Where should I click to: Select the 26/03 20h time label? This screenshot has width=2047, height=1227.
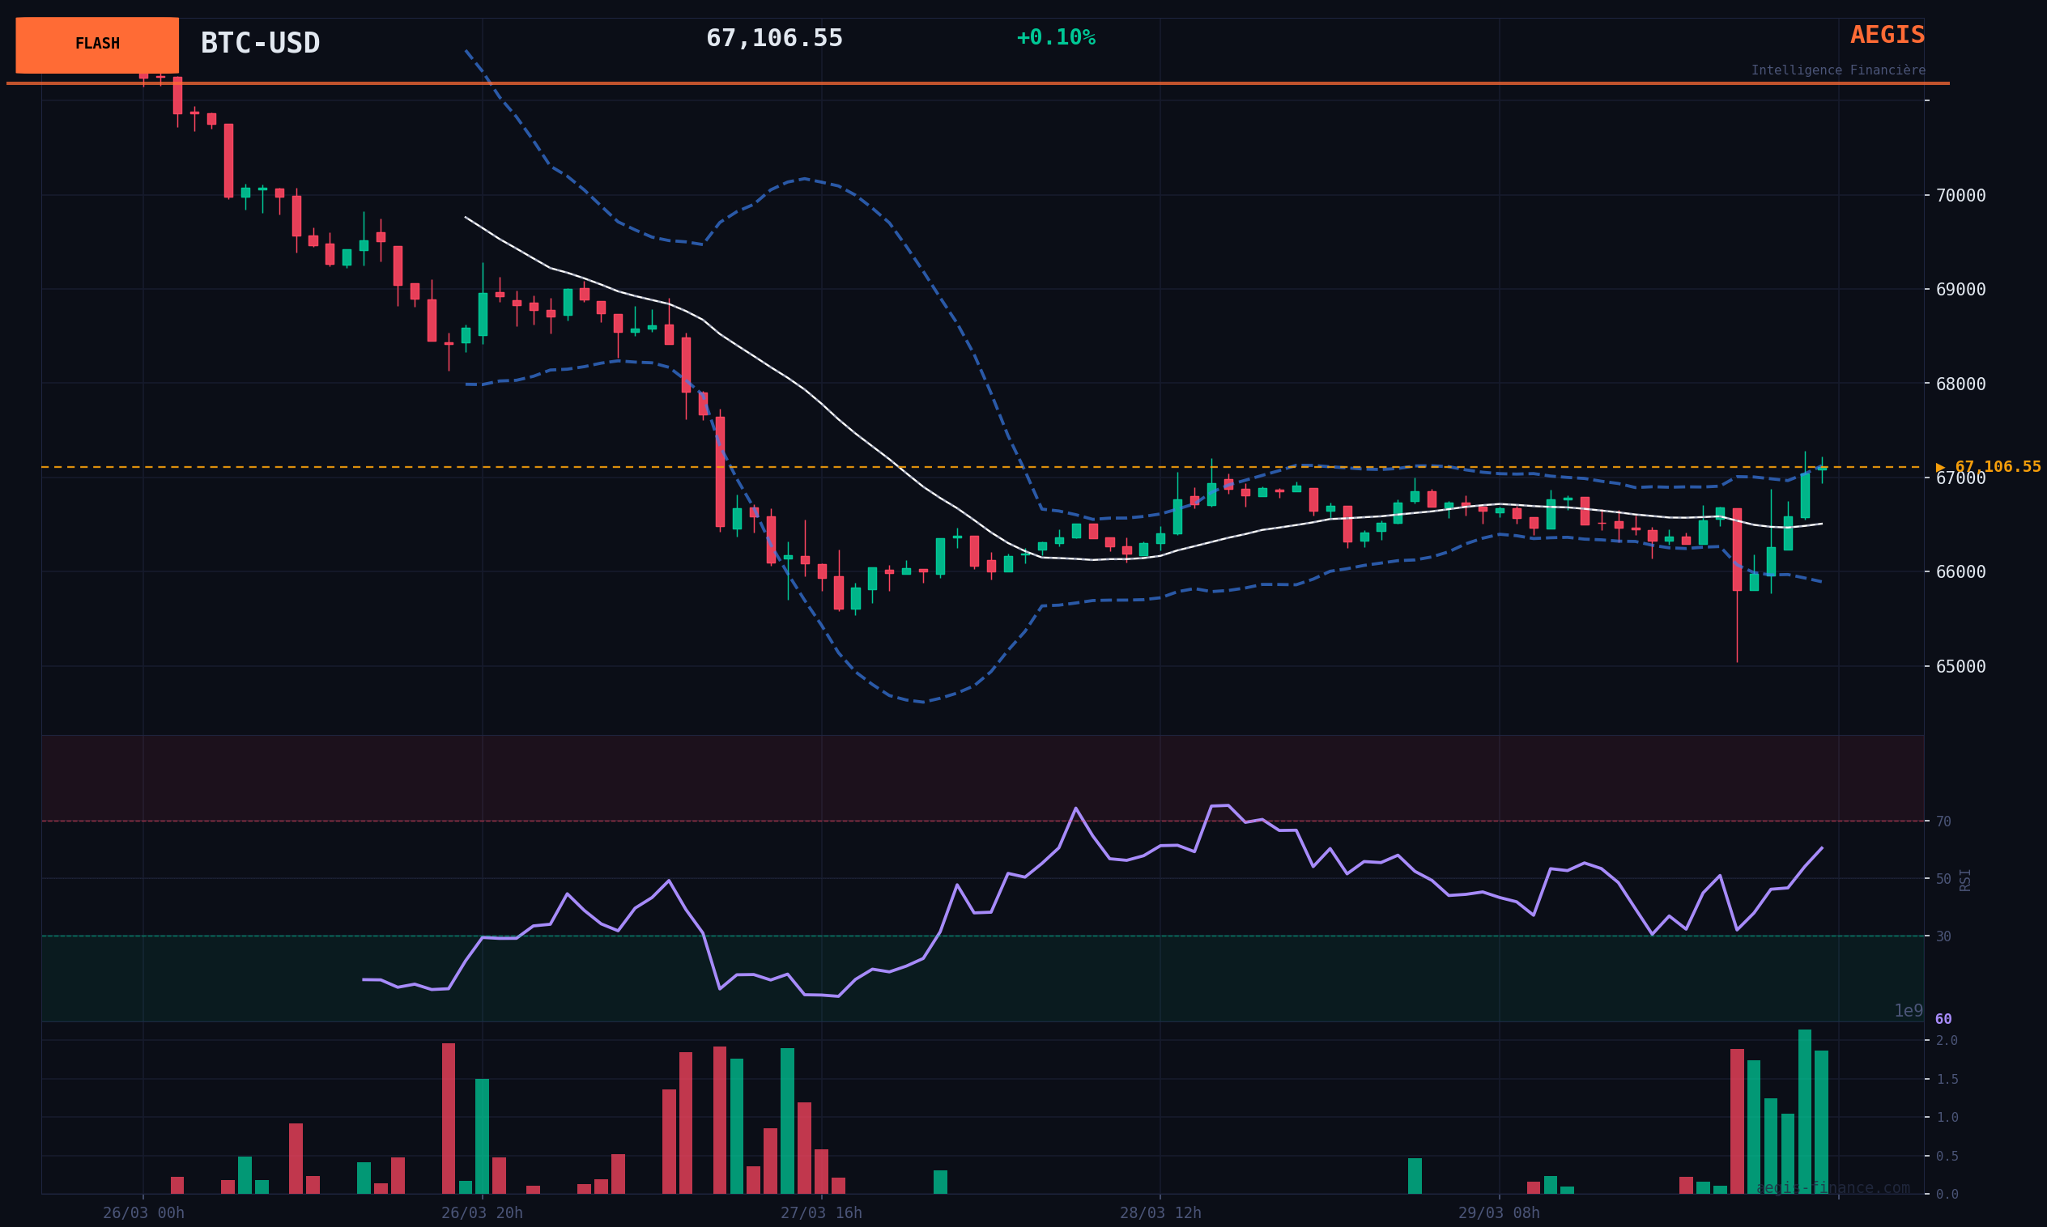click(x=481, y=1213)
